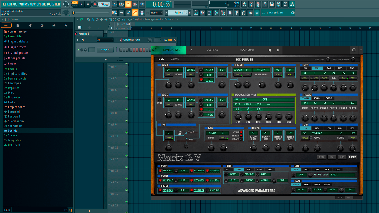Screen dimensions: 379x213
Task: Open the (none) snap selector dropdown
Action: 156,12
